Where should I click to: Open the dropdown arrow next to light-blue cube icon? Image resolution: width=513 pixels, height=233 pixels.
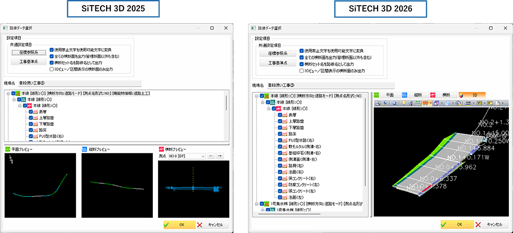453,103
